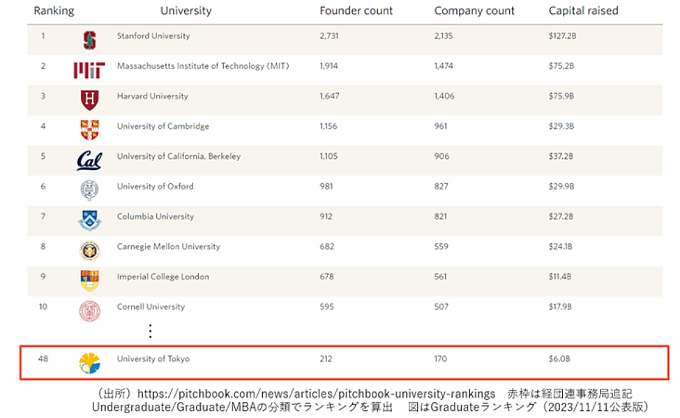
Task: Click the Carnegie Mellon University seal
Action: tap(90, 250)
